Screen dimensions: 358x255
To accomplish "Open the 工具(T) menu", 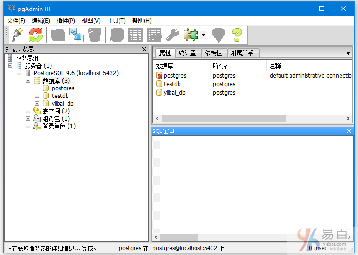I will pos(116,21).
